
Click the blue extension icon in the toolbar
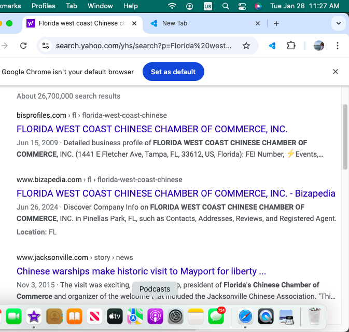pyautogui.click(x=272, y=46)
